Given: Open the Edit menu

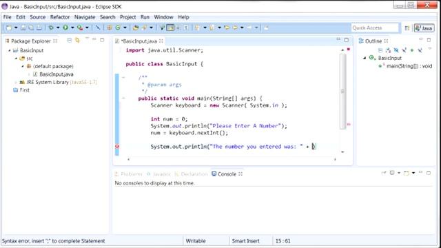Looking at the screenshot, I should click(21, 17).
